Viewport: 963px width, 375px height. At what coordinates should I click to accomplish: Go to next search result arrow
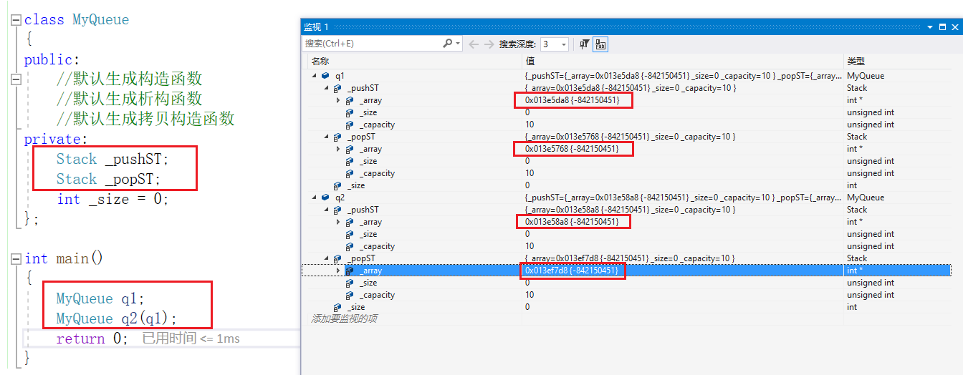point(489,44)
